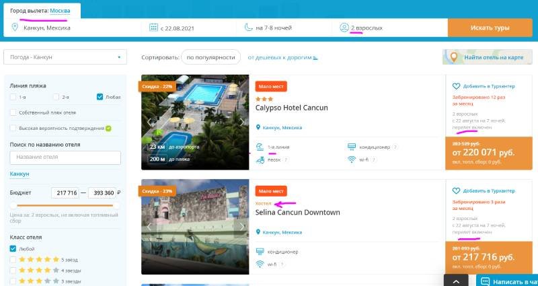Click the map pin on map button

[x=454, y=57]
